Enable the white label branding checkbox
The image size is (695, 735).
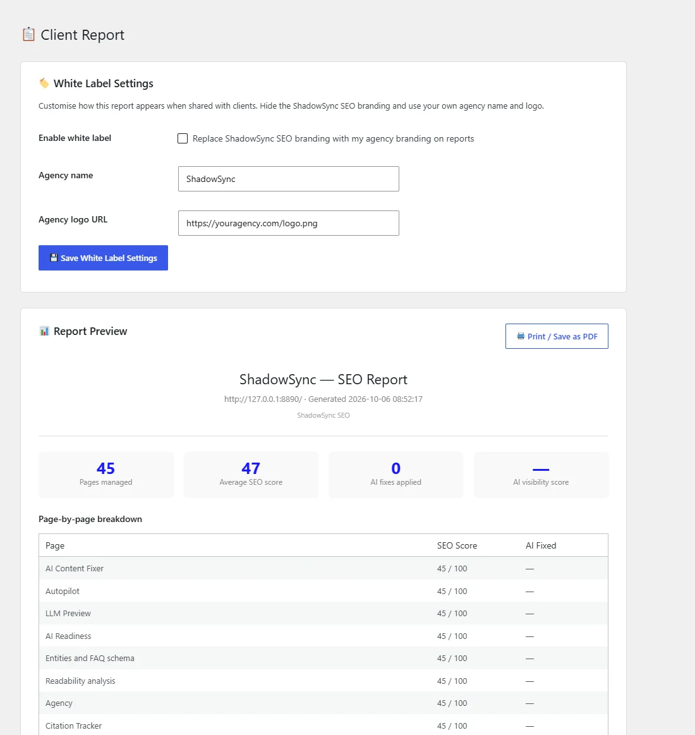coord(183,138)
